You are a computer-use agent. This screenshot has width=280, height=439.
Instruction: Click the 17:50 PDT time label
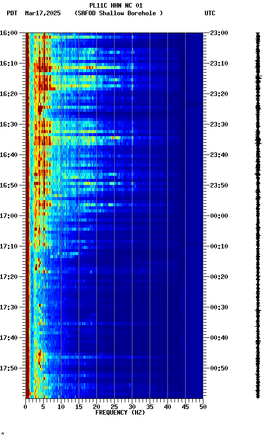click(9, 368)
